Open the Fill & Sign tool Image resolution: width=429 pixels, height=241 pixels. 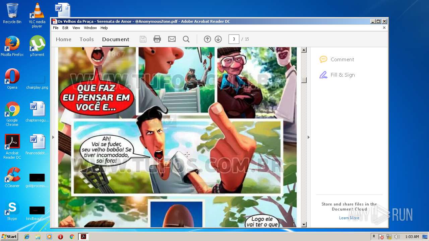(x=337, y=75)
